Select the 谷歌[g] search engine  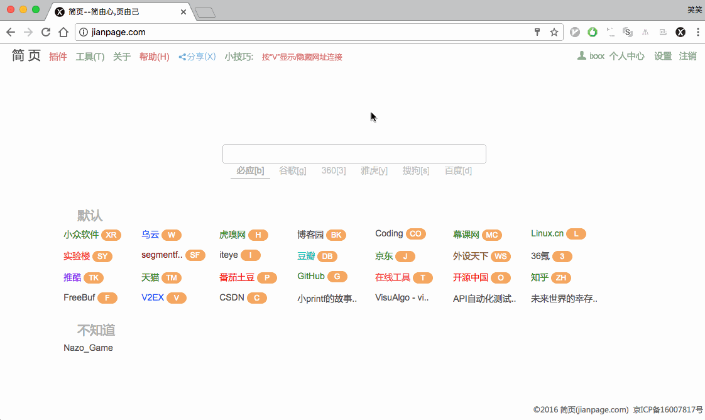(293, 171)
